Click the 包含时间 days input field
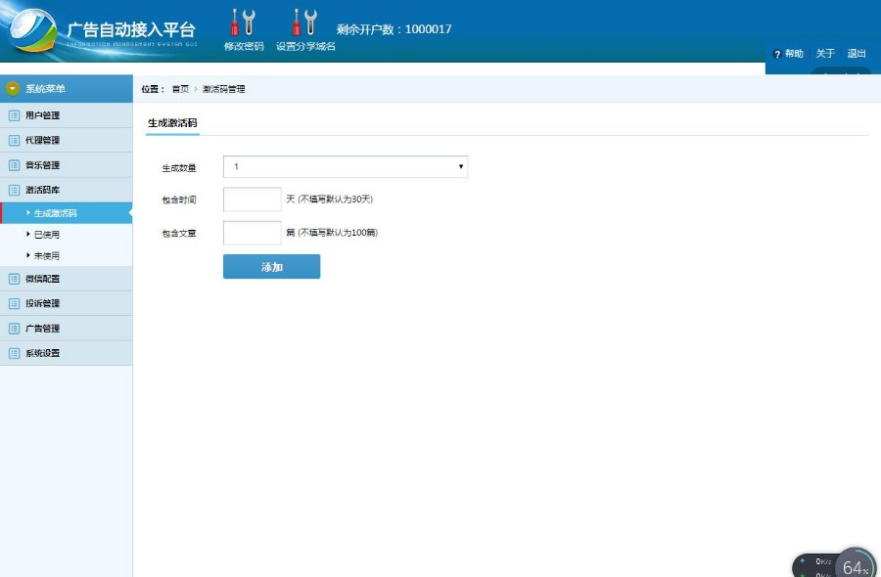881x577 pixels. [252, 200]
